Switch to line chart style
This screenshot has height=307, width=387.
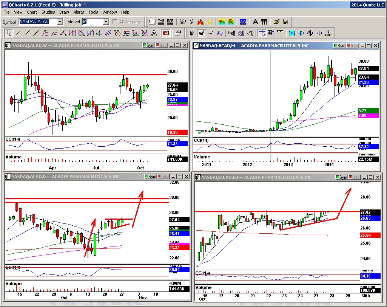(210, 33)
